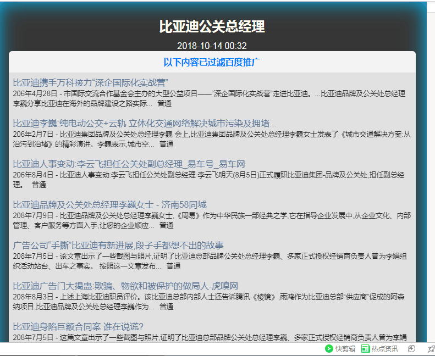435x356 pixels.
Task: Click timestamp 2018-10-14 00:32
Action: 212,46
